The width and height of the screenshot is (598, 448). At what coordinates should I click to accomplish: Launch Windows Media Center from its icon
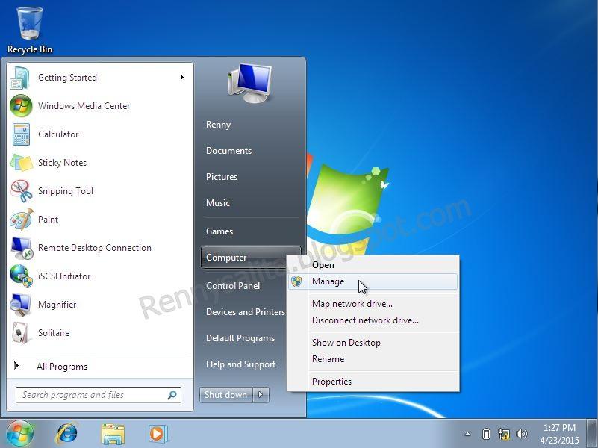[x=21, y=105]
